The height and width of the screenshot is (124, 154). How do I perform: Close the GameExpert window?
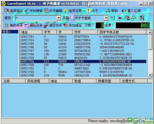[x=150, y=4]
